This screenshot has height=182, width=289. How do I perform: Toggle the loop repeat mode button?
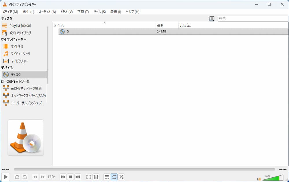click(x=114, y=177)
